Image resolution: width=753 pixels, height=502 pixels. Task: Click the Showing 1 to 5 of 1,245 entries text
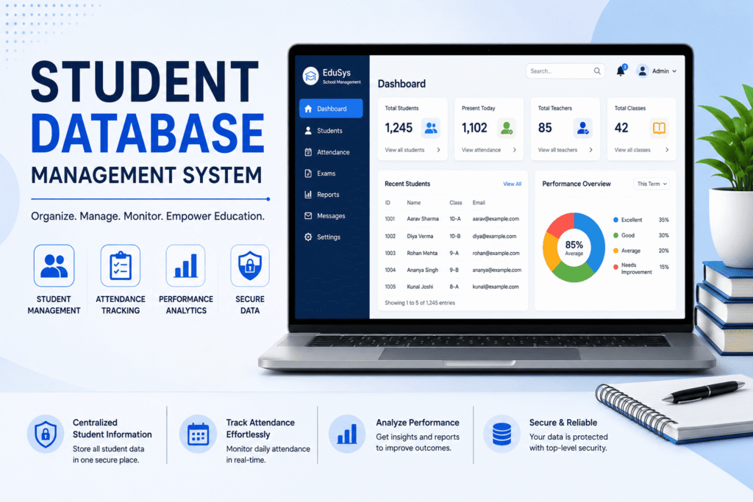pos(420,303)
